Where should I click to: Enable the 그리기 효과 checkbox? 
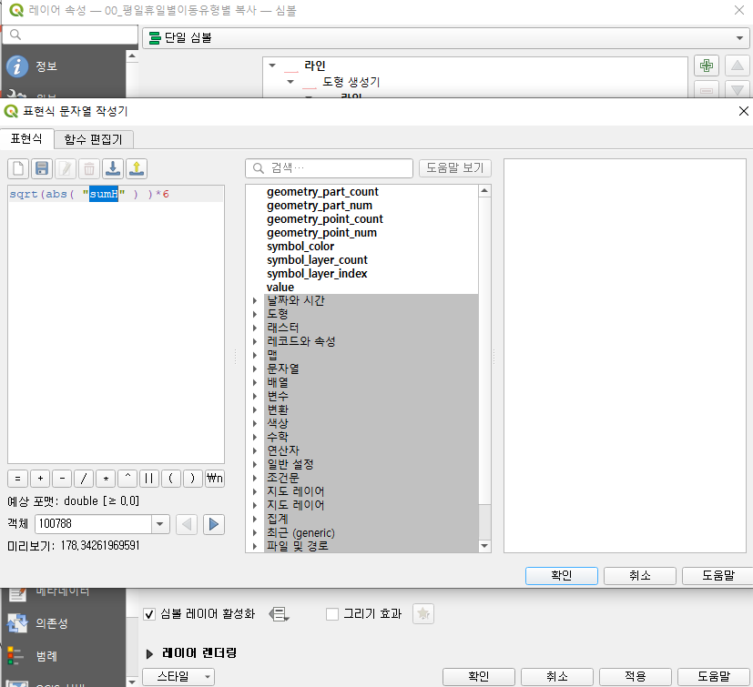coord(331,614)
